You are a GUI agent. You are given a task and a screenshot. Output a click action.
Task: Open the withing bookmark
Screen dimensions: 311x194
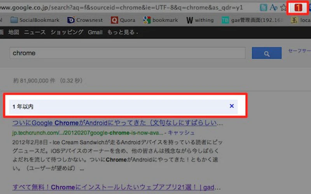tap(200, 20)
